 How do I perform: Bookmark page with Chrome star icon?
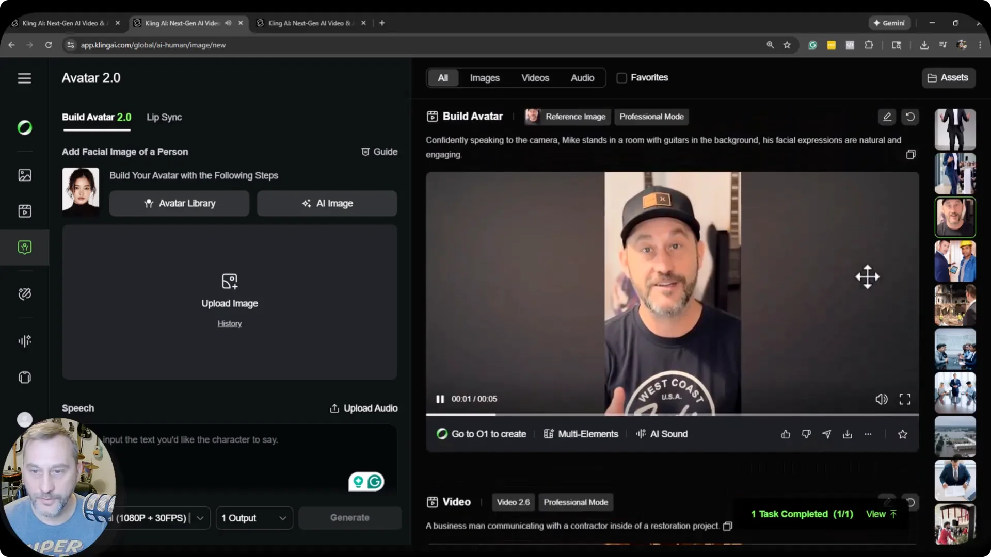(x=787, y=45)
